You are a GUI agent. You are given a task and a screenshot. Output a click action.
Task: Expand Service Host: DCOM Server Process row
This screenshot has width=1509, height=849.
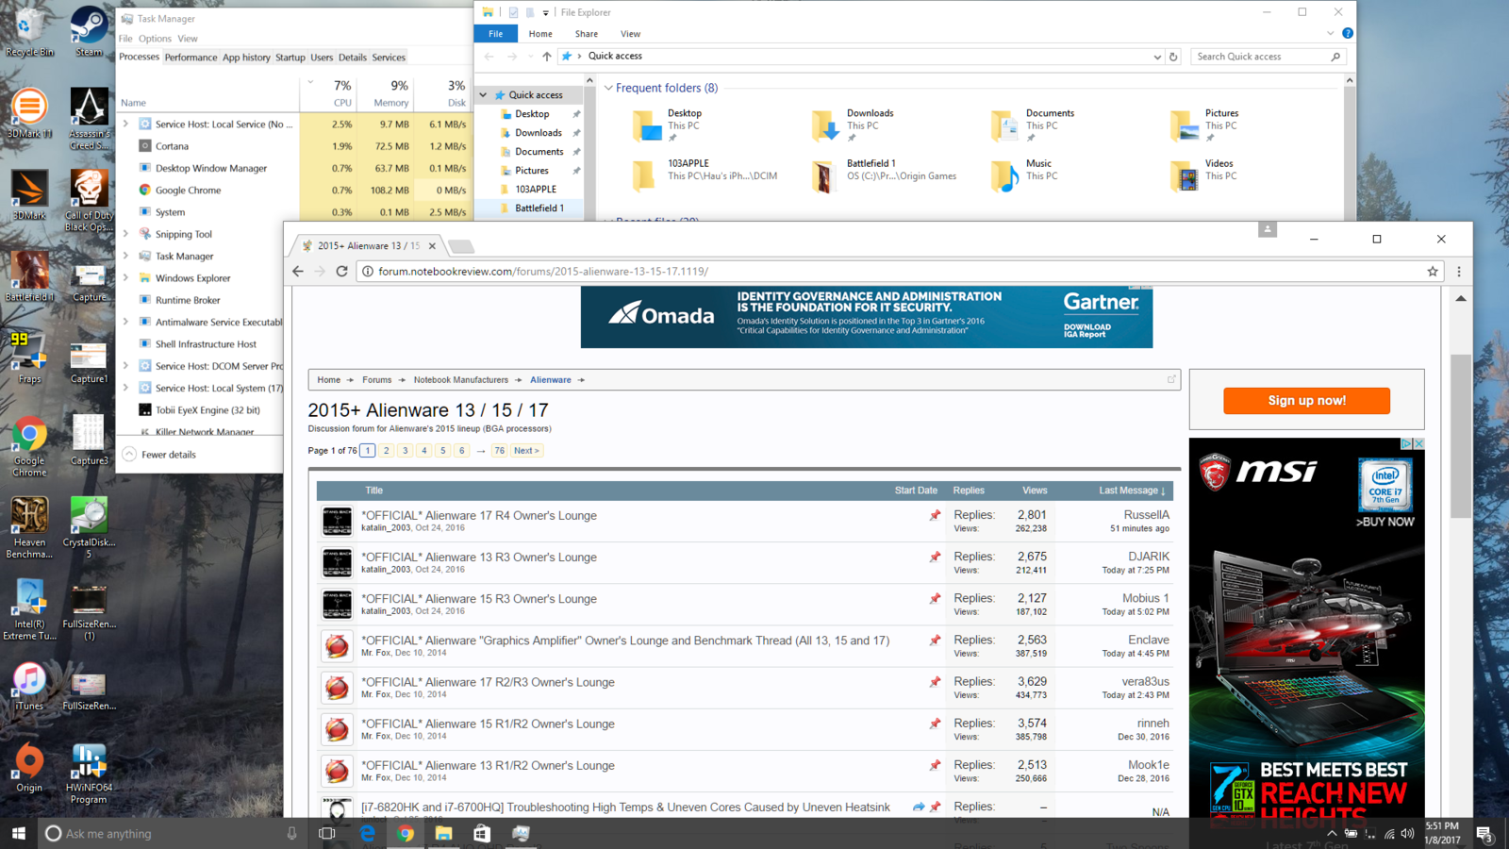click(125, 365)
